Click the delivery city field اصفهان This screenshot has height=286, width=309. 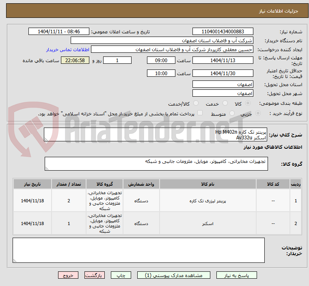[x=223, y=93]
